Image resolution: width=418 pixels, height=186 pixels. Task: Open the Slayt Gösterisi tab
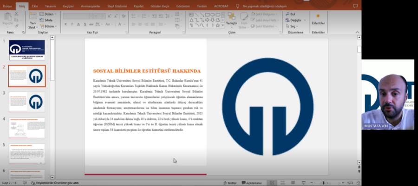pos(117,6)
